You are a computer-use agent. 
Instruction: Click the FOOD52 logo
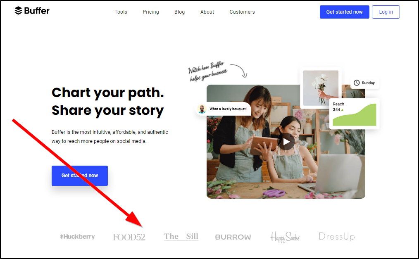pos(129,237)
